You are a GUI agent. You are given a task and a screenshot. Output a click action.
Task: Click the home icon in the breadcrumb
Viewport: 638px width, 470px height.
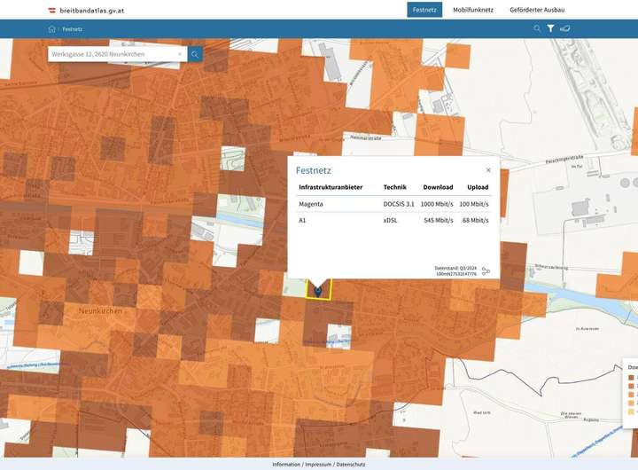pyautogui.click(x=51, y=28)
